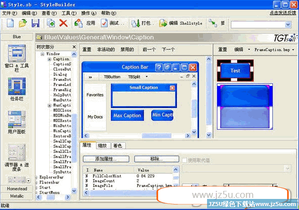This screenshot has width=299, height=210.
Task: Click the New file toolbar icon
Action: click(11, 23)
